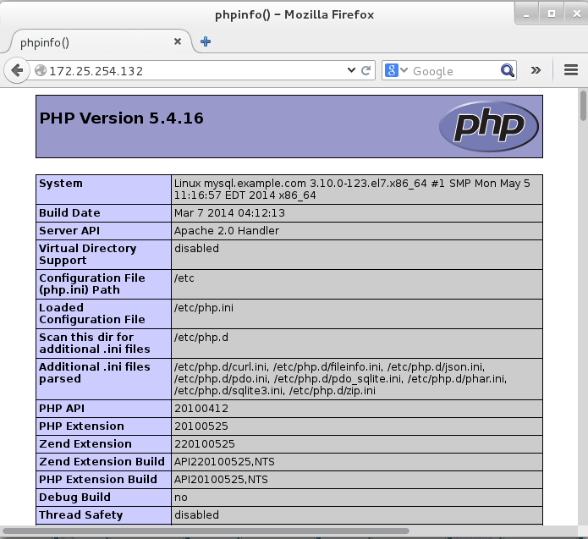Viewport: 588px width, 539px height.
Task: Click the horizontal scrollbar thumb
Action: pyautogui.click(x=206, y=531)
